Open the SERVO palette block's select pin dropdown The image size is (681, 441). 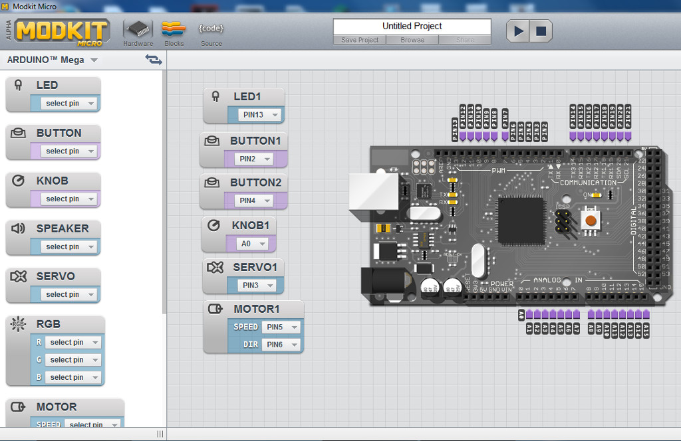[68, 294]
